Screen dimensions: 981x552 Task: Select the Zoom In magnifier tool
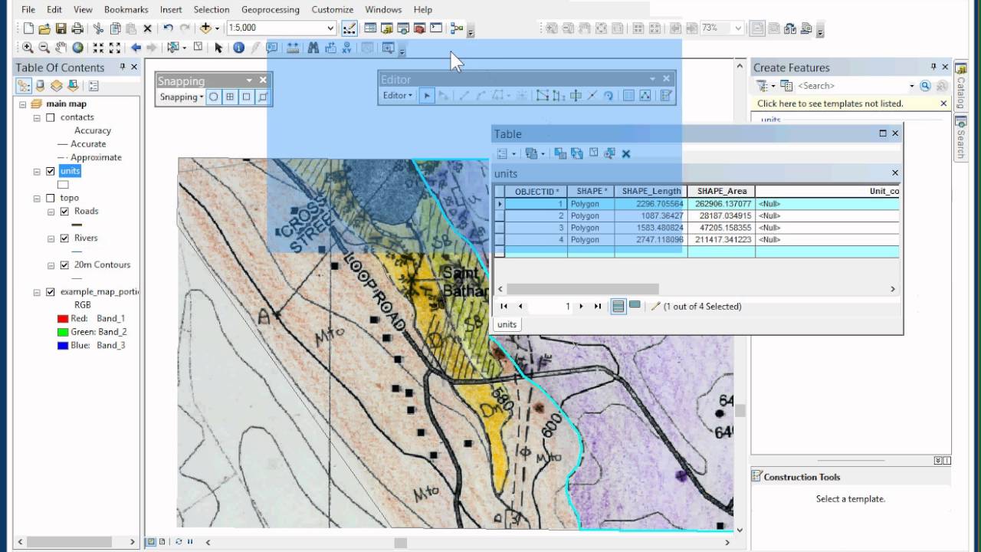coord(28,48)
